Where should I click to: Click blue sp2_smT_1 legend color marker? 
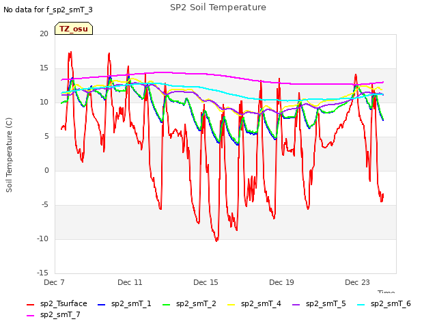pyautogui.click(x=102, y=305)
